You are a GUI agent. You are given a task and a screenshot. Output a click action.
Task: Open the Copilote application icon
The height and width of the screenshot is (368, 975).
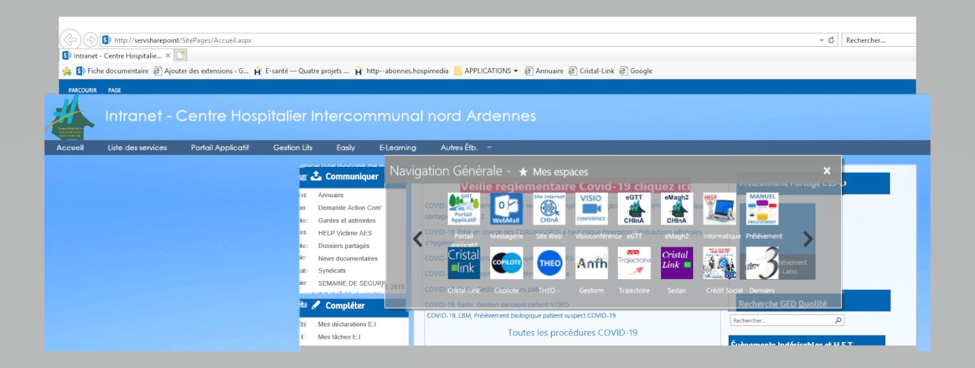tap(506, 263)
